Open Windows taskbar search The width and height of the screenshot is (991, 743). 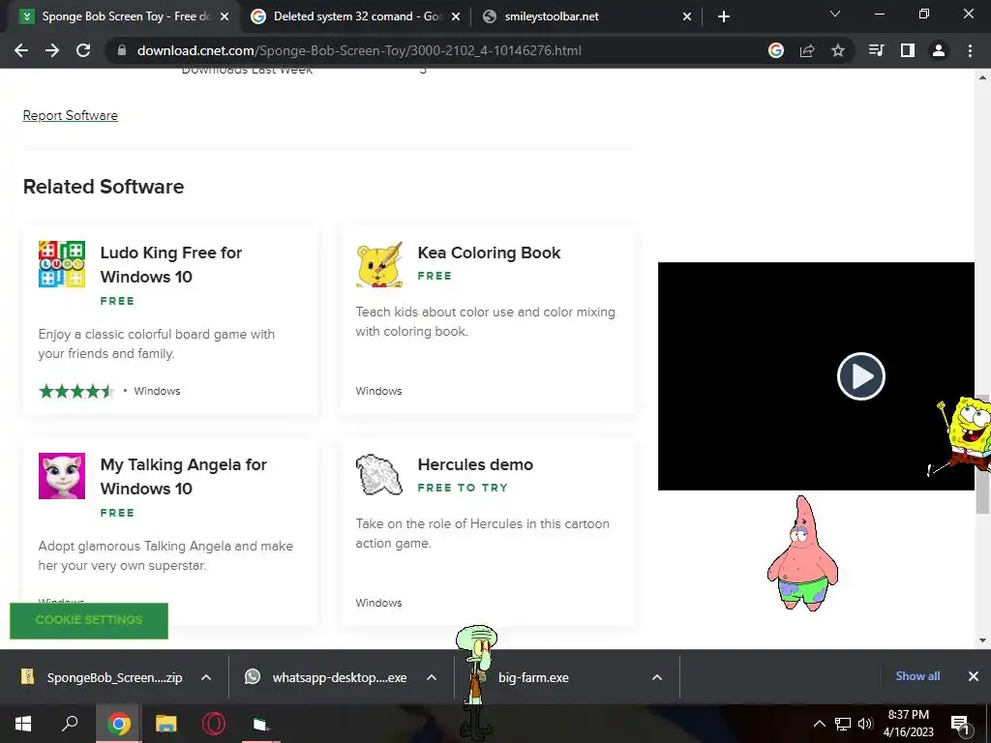click(x=70, y=724)
